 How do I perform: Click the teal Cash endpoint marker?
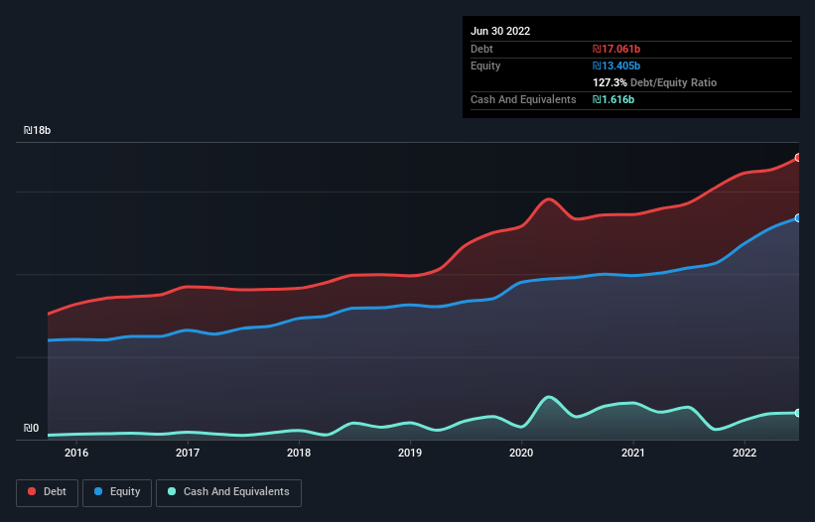798,413
